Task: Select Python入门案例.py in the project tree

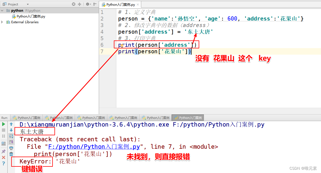Action: click(31, 16)
